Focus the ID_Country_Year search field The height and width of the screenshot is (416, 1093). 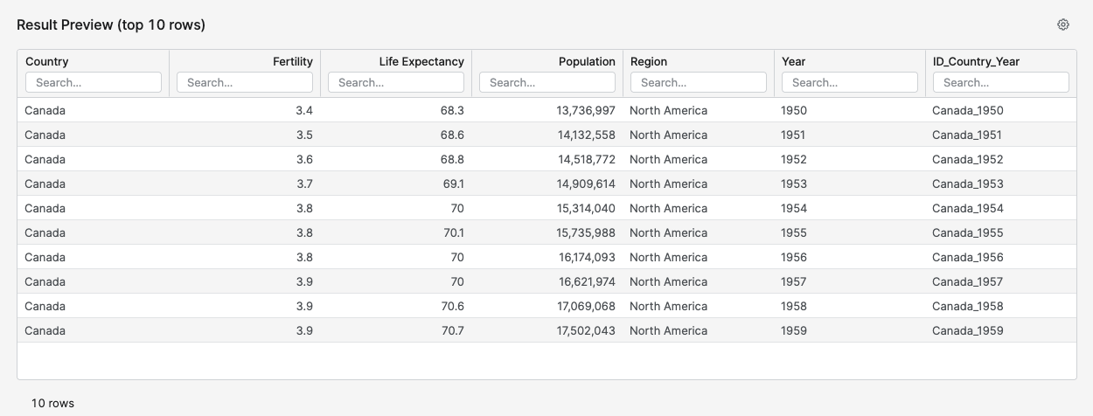(1001, 82)
